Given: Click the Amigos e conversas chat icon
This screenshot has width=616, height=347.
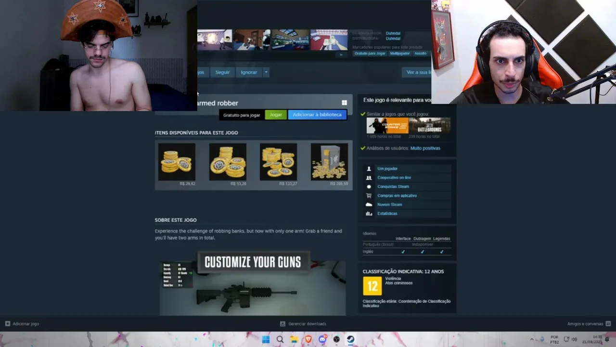Looking at the screenshot, I should point(608,324).
